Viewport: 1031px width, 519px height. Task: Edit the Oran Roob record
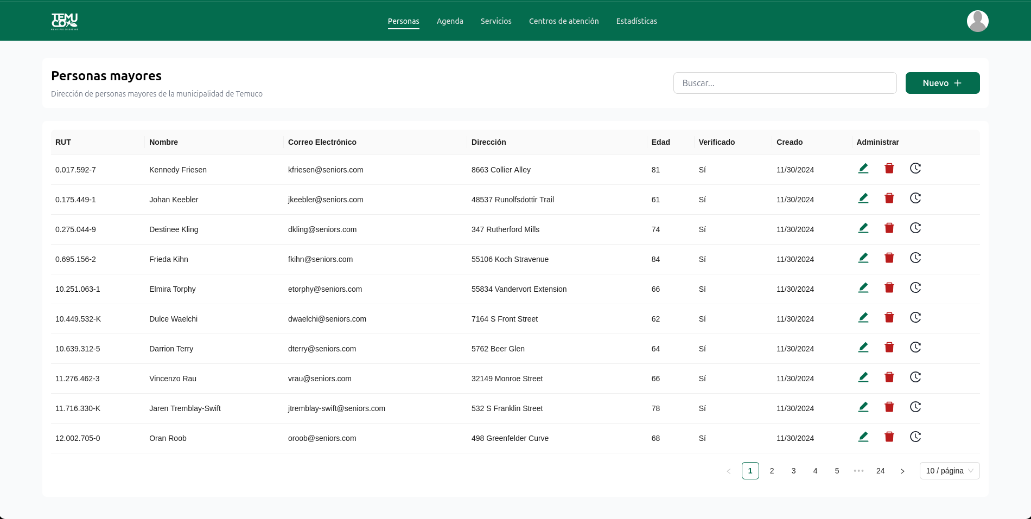863,437
